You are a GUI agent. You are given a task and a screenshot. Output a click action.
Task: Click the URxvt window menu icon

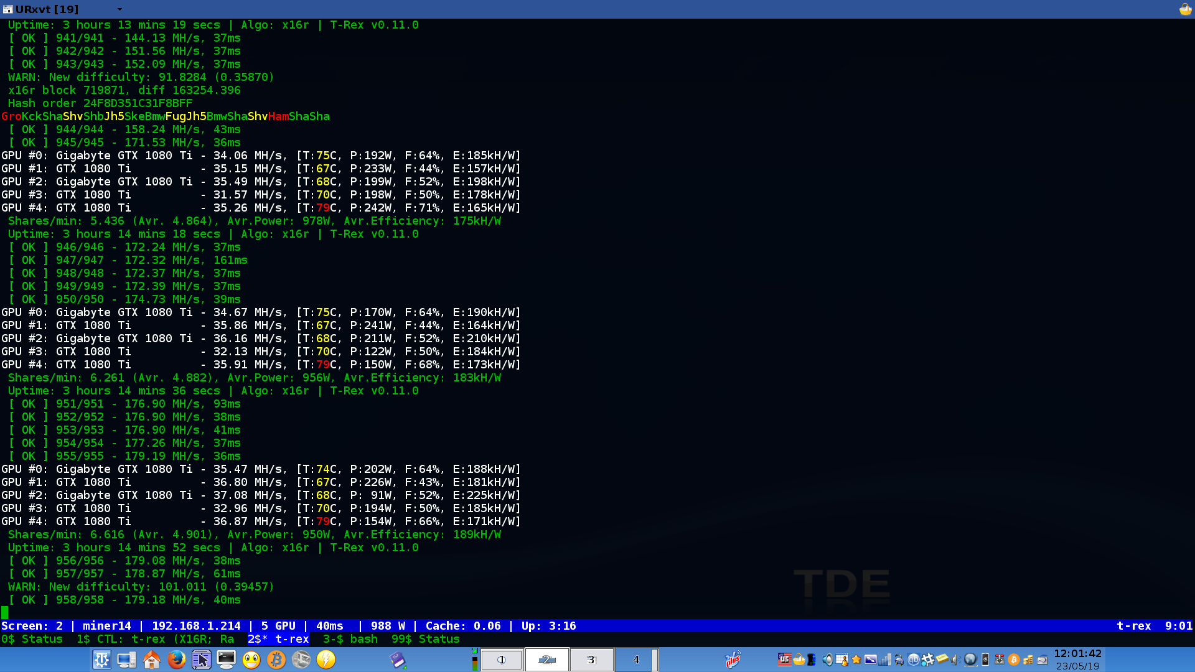click(x=7, y=9)
